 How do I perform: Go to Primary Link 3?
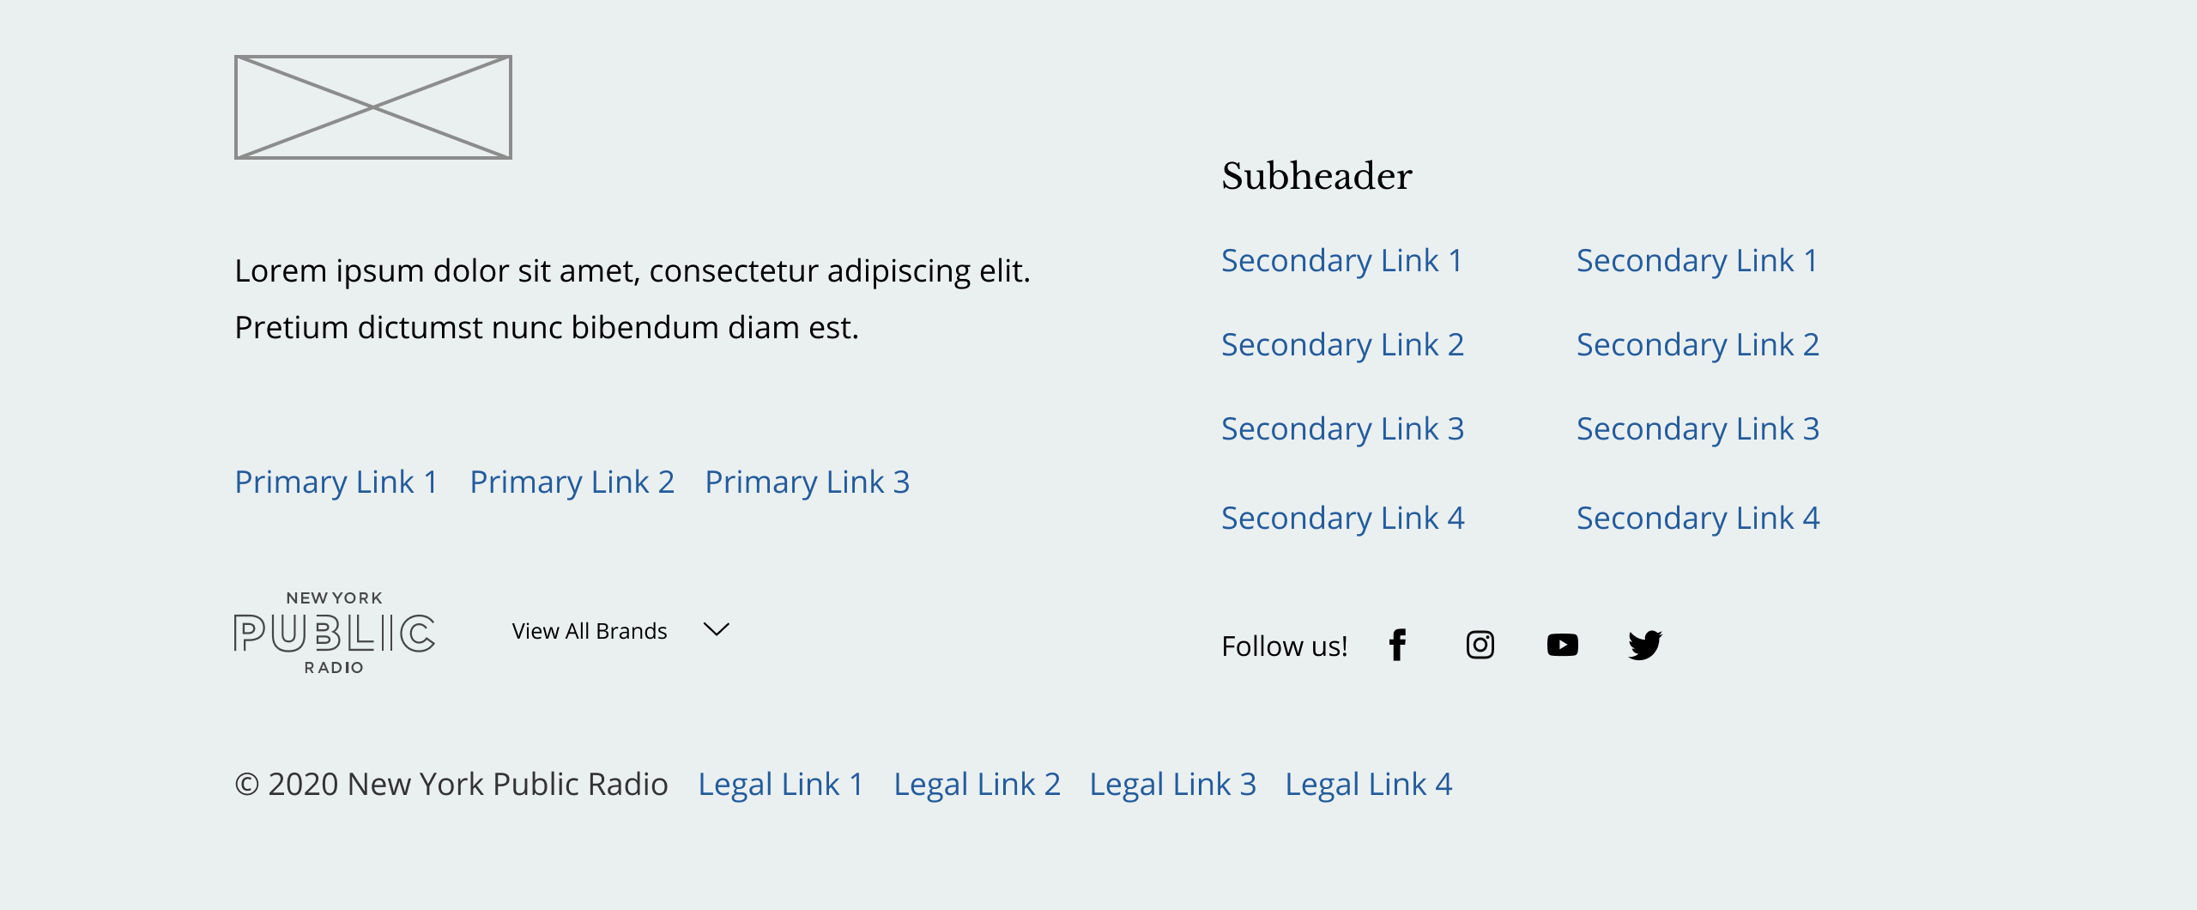[x=807, y=482]
